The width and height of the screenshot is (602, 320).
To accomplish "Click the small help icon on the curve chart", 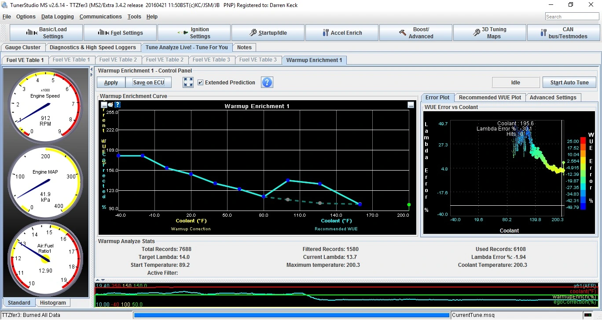I will [117, 105].
